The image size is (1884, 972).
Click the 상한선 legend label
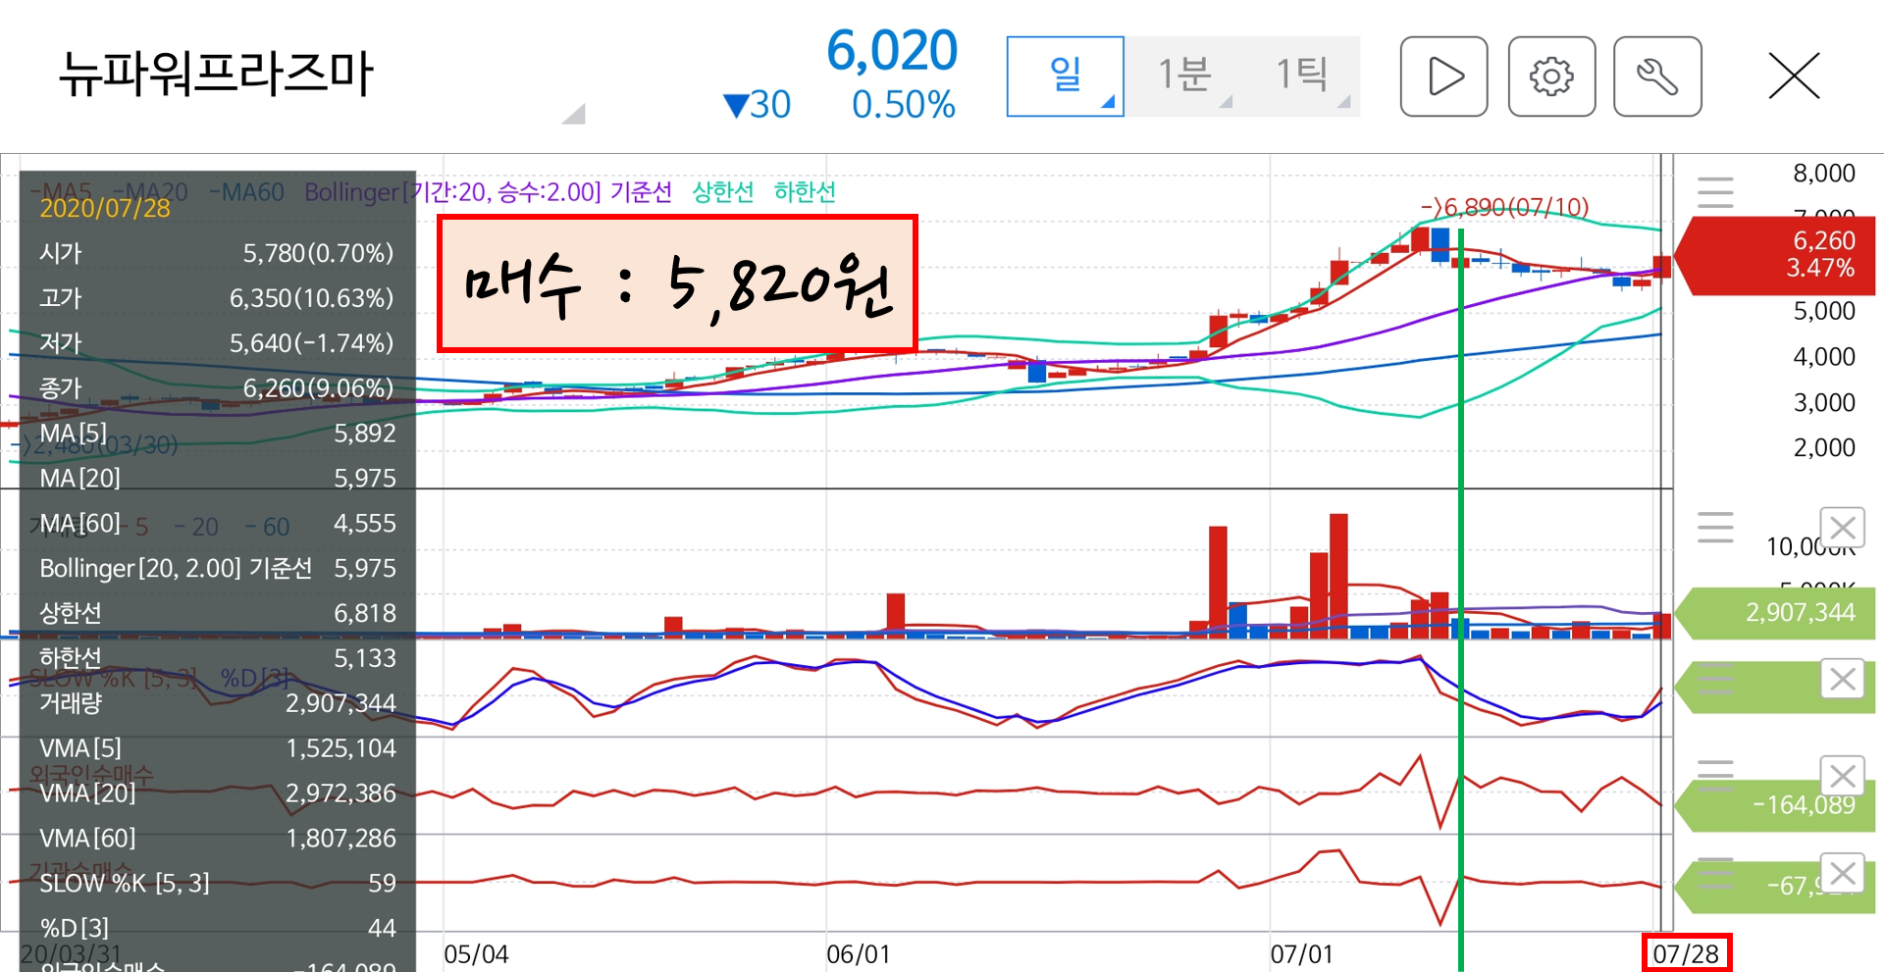[723, 191]
